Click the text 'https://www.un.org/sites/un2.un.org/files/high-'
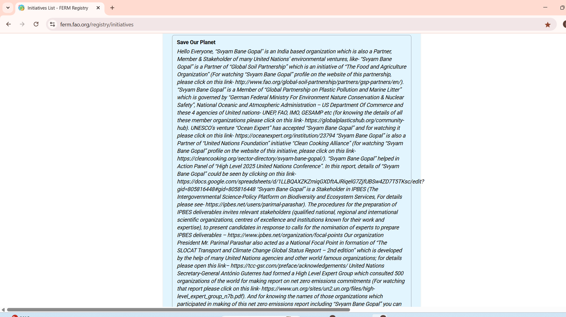 (318, 289)
